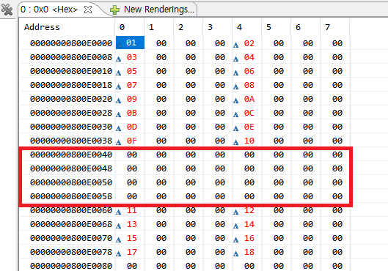Click column header 4

[x=239, y=27]
